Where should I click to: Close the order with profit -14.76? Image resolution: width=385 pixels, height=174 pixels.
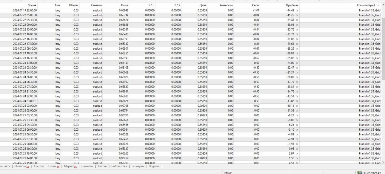pyautogui.click(x=297, y=92)
